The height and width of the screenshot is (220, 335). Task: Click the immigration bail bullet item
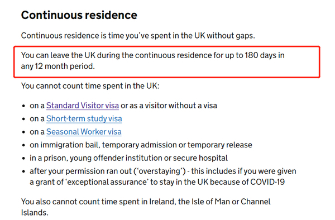pos(141,145)
